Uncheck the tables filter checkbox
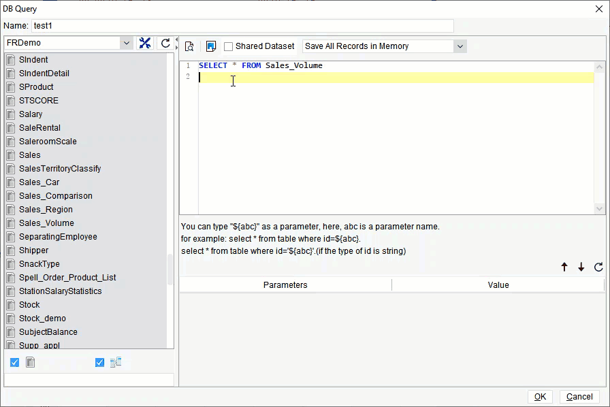The height and width of the screenshot is (407, 610). click(x=14, y=362)
